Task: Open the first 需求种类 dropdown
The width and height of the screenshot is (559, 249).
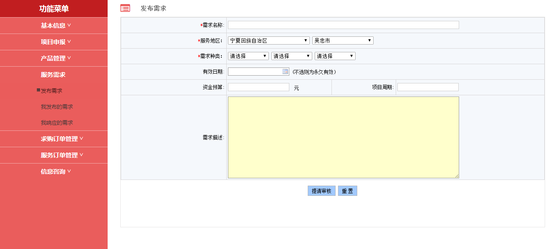Action: point(248,56)
